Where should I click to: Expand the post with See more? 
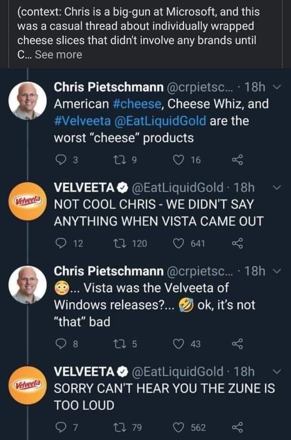point(59,54)
